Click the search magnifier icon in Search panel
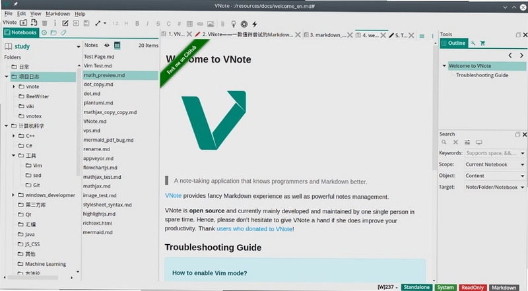Image resolution: width=528 pixels, height=291 pixels. pos(444,142)
